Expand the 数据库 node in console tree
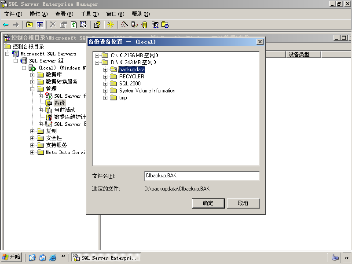This screenshot has width=352, height=264. pos(32,75)
